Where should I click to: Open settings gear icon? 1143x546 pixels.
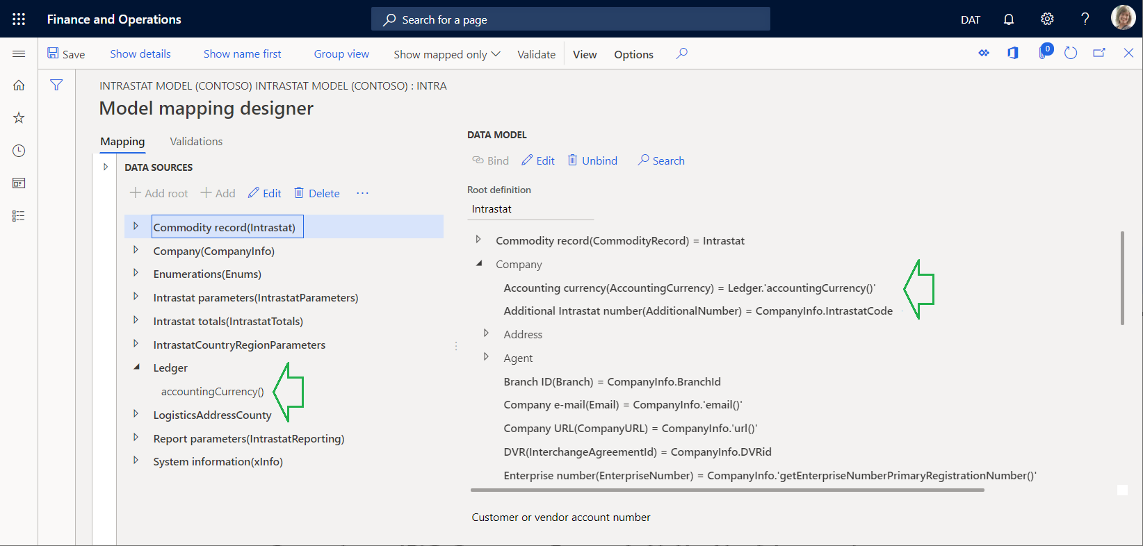click(1047, 19)
